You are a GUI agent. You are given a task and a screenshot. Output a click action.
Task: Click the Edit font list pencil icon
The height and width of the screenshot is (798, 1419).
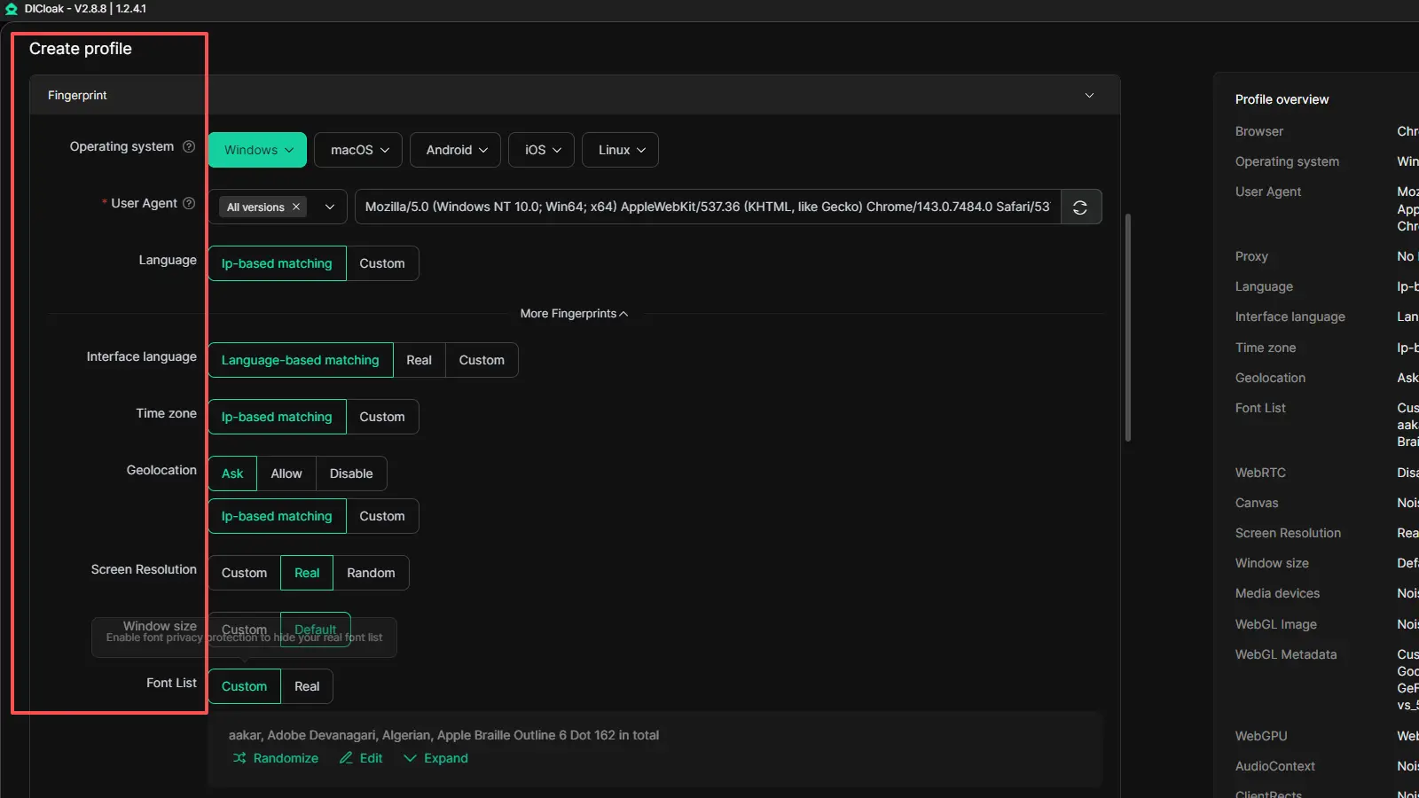point(346,758)
